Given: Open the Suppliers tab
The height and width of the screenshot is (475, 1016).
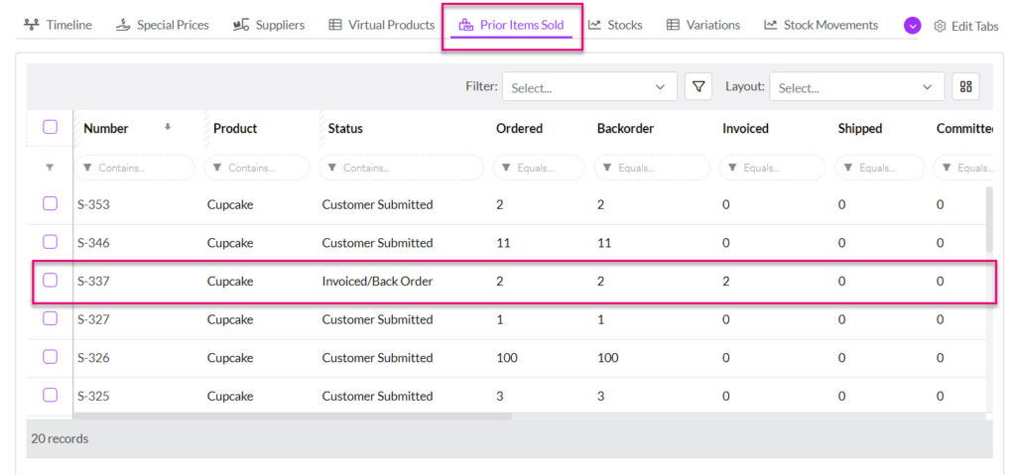Looking at the screenshot, I should click(268, 25).
